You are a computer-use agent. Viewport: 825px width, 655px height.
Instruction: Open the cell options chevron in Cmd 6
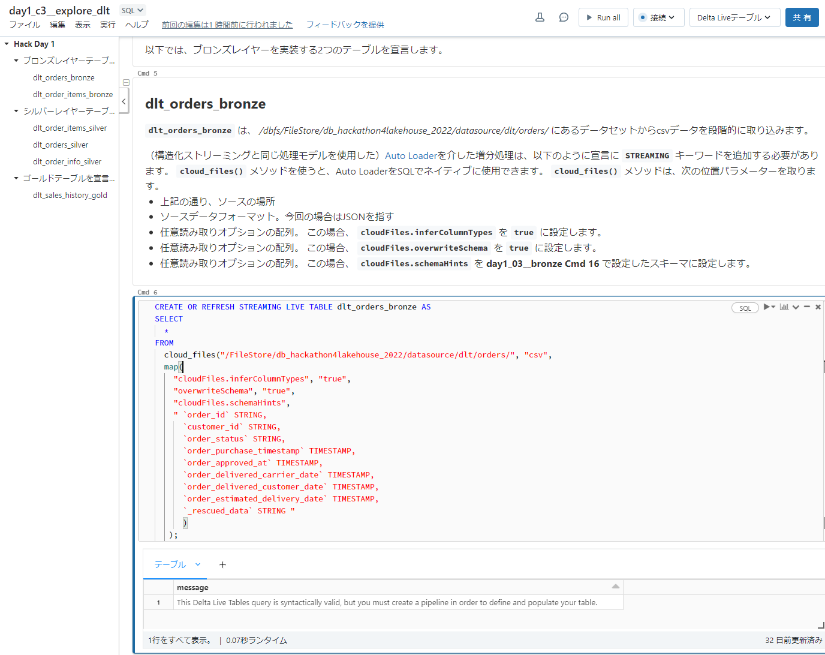point(795,307)
